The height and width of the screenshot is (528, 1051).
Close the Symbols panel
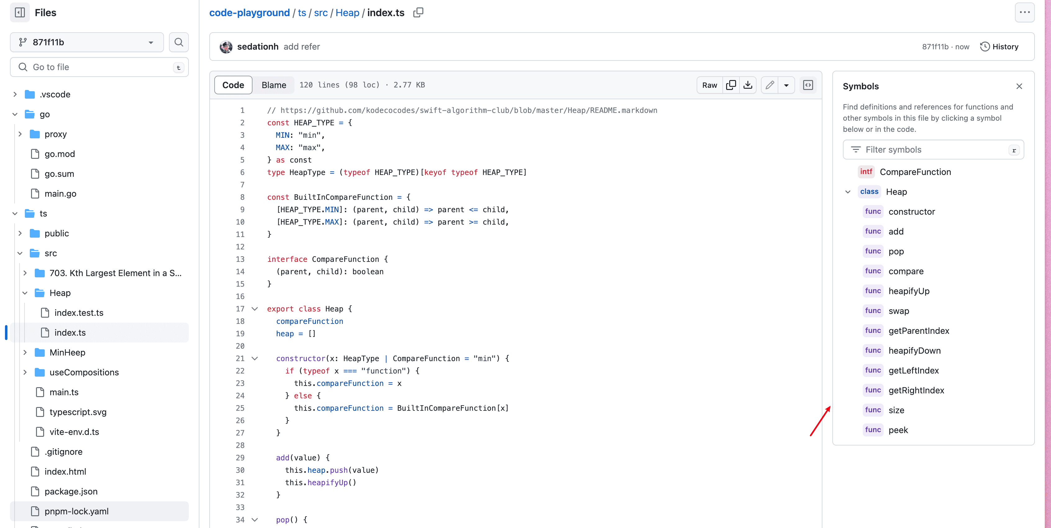tap(1019, 86)
